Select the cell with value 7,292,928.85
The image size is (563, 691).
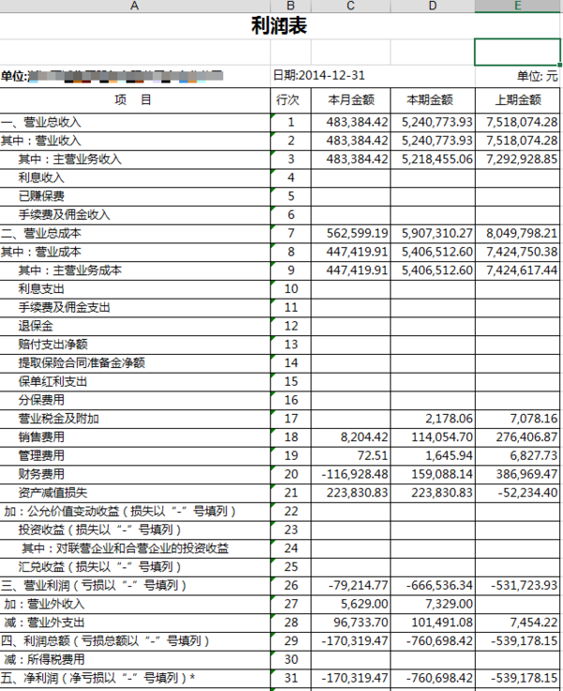tap(518, 159)
